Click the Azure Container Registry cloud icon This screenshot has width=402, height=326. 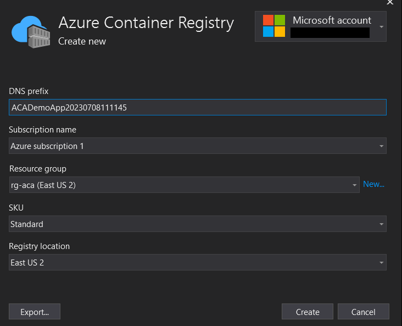click(x=31, y=32)
